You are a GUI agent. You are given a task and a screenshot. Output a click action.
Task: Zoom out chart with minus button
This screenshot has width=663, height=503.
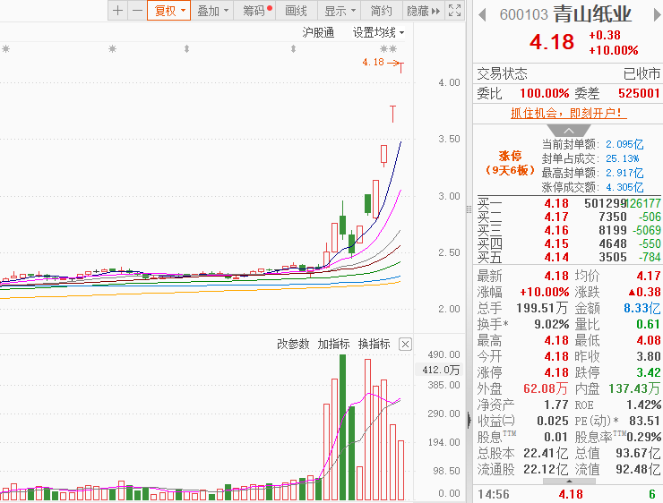coord(137,11)
